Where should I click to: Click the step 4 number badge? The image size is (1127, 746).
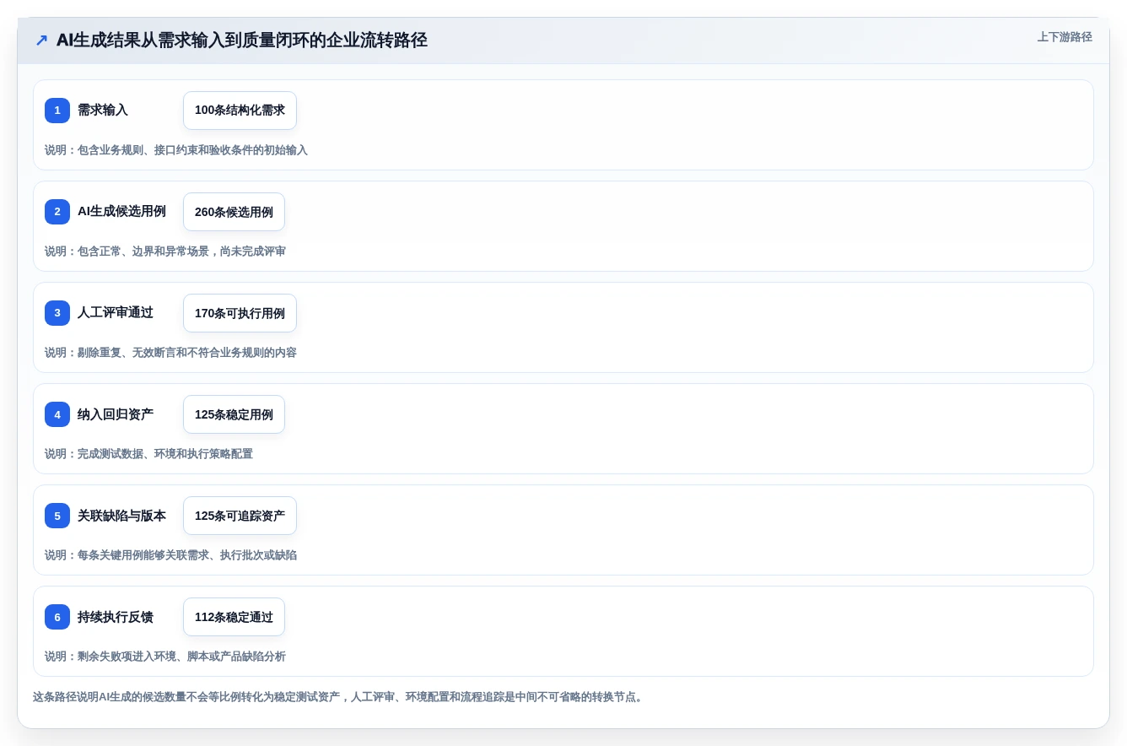57,414
